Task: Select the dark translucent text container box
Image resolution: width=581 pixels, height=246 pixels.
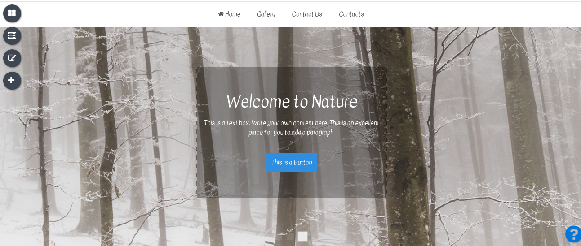Action: click(292, 132)
